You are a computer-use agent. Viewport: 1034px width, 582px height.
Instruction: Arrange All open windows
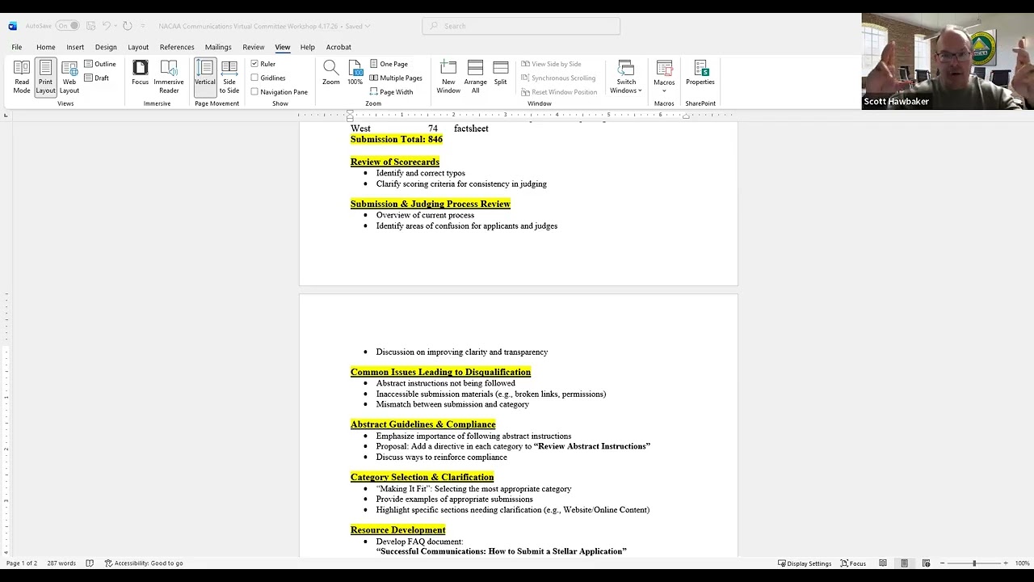coord(476,78)
